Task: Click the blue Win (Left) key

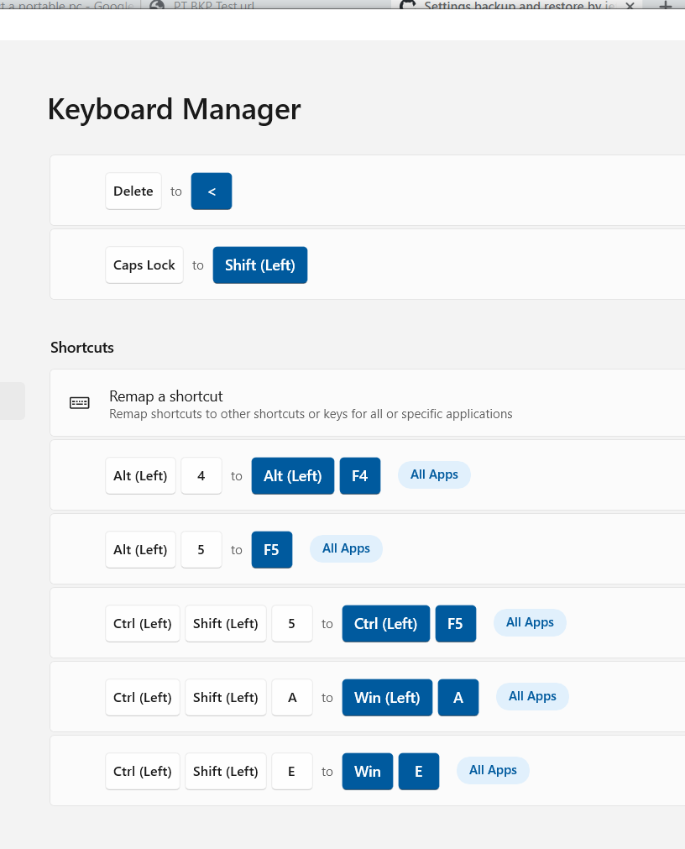Action: pos(387,697)
